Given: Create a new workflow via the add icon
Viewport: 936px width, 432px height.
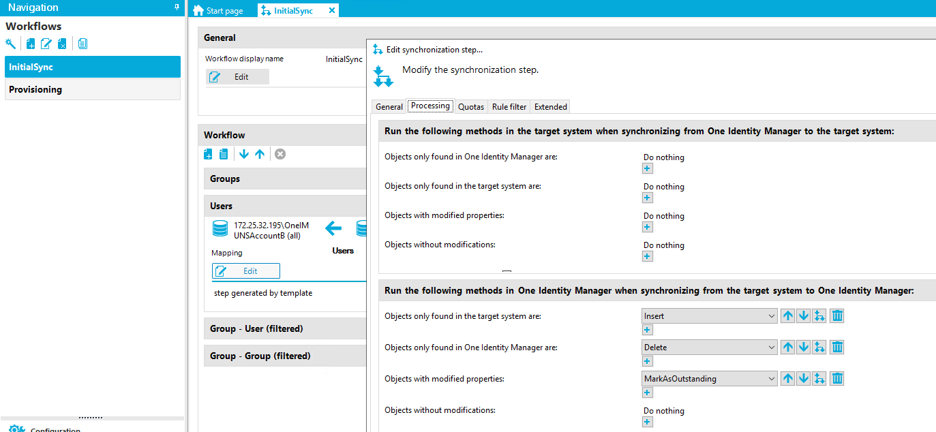Looking at the screenshot, I should point(29,43).
